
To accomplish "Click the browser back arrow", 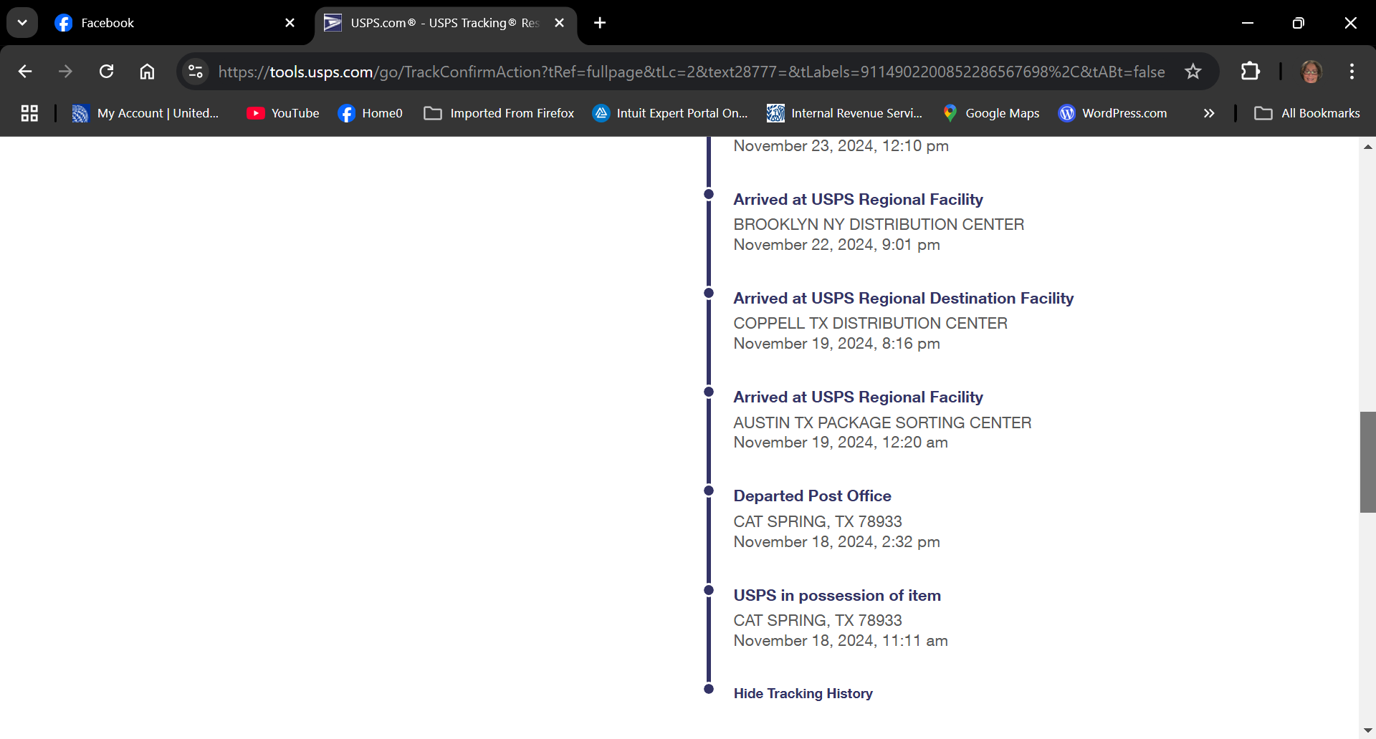I will tap(25, 72).
